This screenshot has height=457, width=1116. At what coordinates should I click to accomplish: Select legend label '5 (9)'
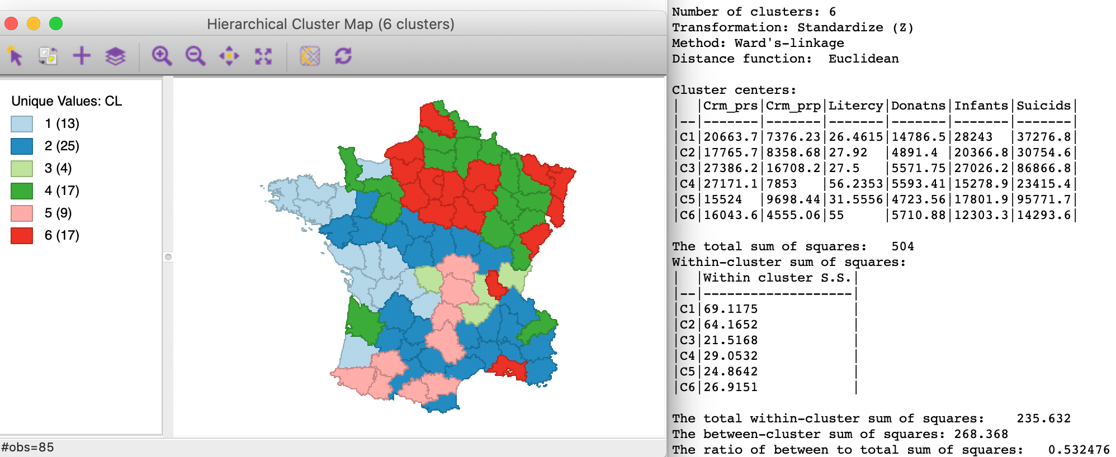[x=58, y=213]
